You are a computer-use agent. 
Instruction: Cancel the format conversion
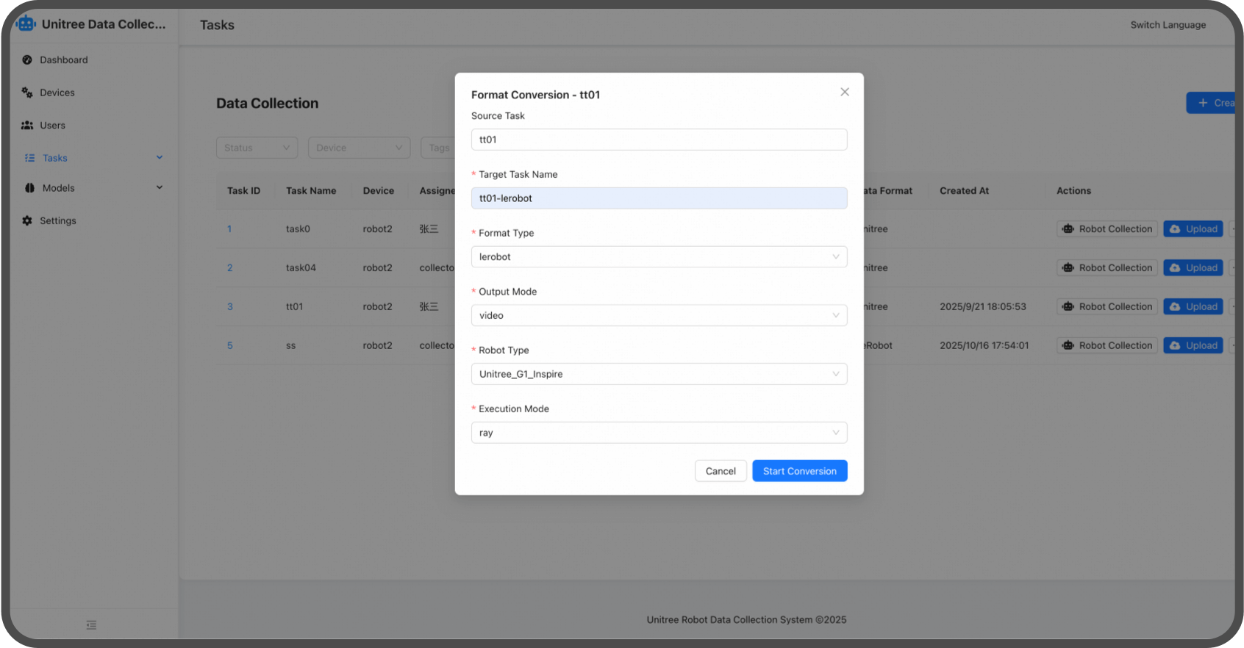[720, 471]
